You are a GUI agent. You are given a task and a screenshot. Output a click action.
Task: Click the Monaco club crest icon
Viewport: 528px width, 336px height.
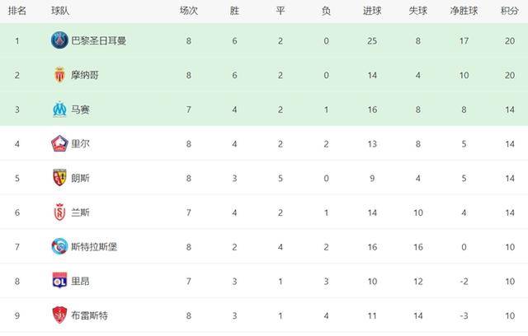click(x=59, y=75)
